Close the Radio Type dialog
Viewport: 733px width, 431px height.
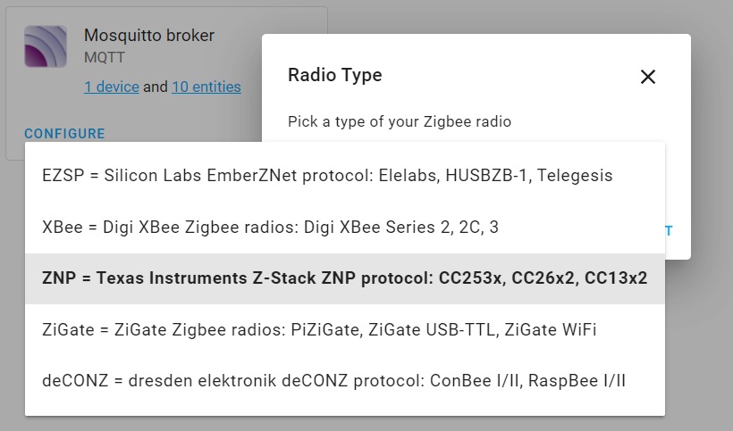647,77
